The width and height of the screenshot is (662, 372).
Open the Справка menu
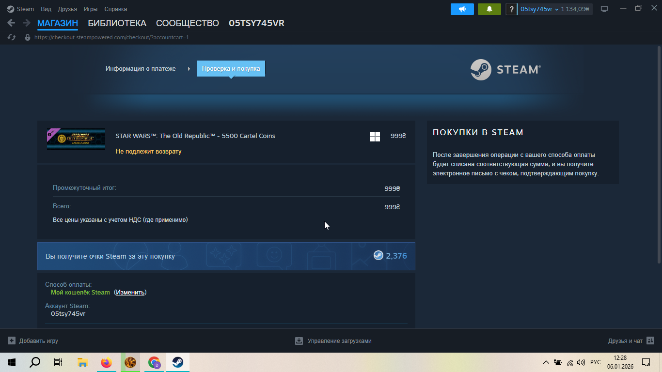116,9
